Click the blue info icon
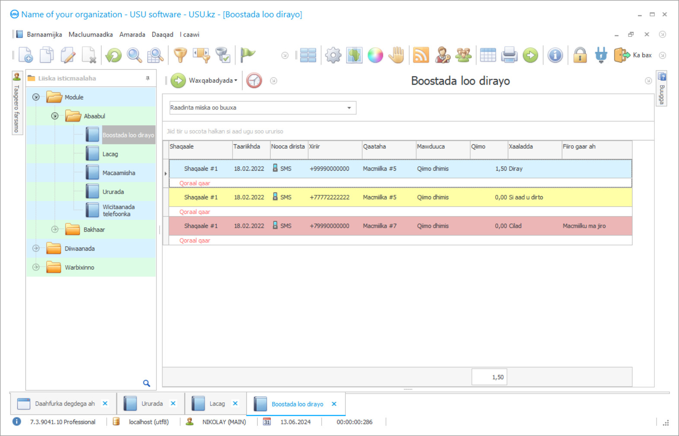Screen dimensions: 679x436 [x=555, y=55]
